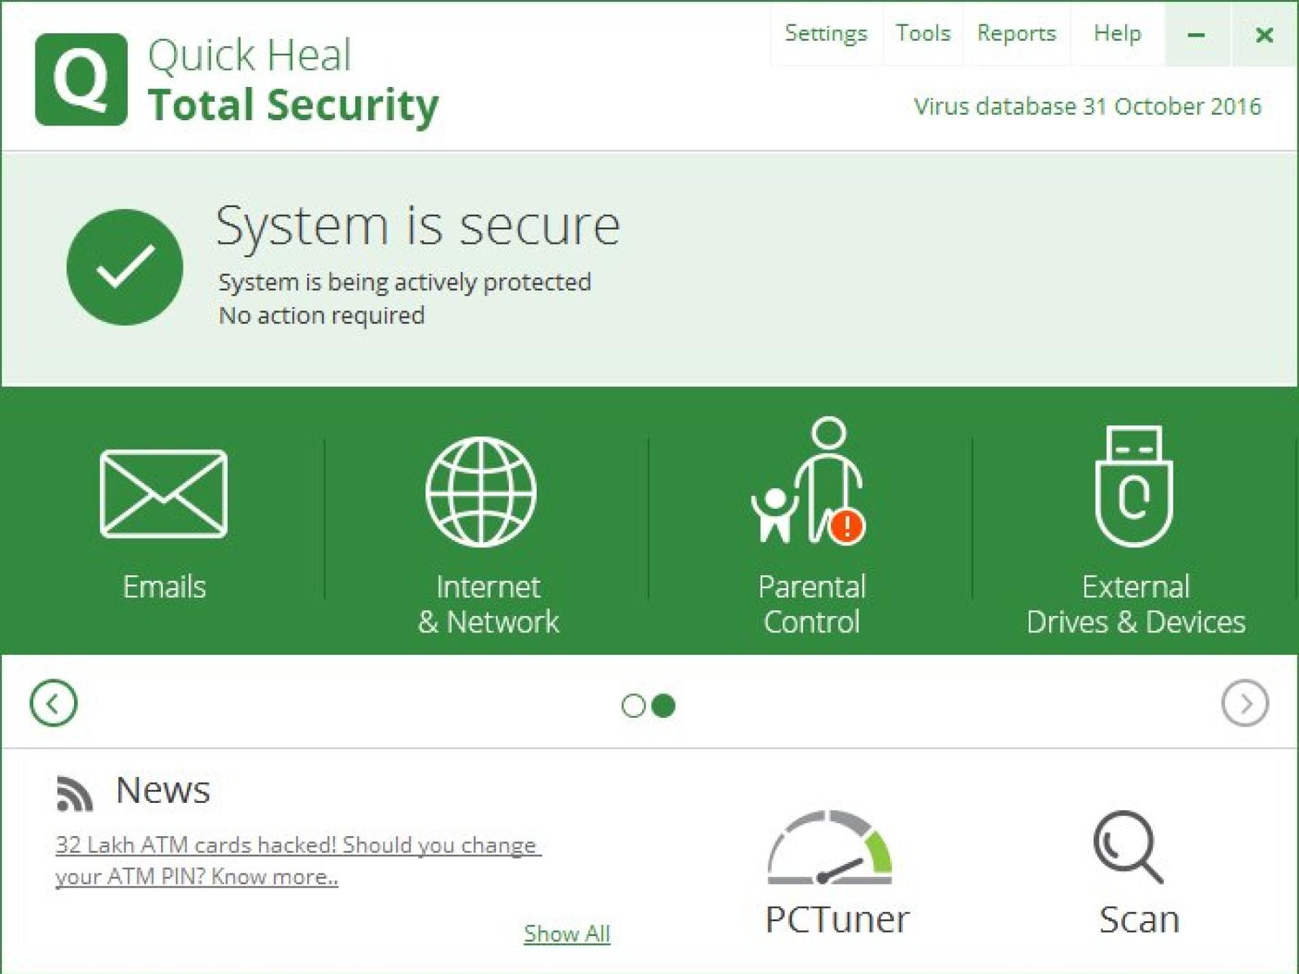The width and height of the screenshot is (1299, 974).
Task: Open External Drives & Devices USB icon
Action: tap(1134, 486)
